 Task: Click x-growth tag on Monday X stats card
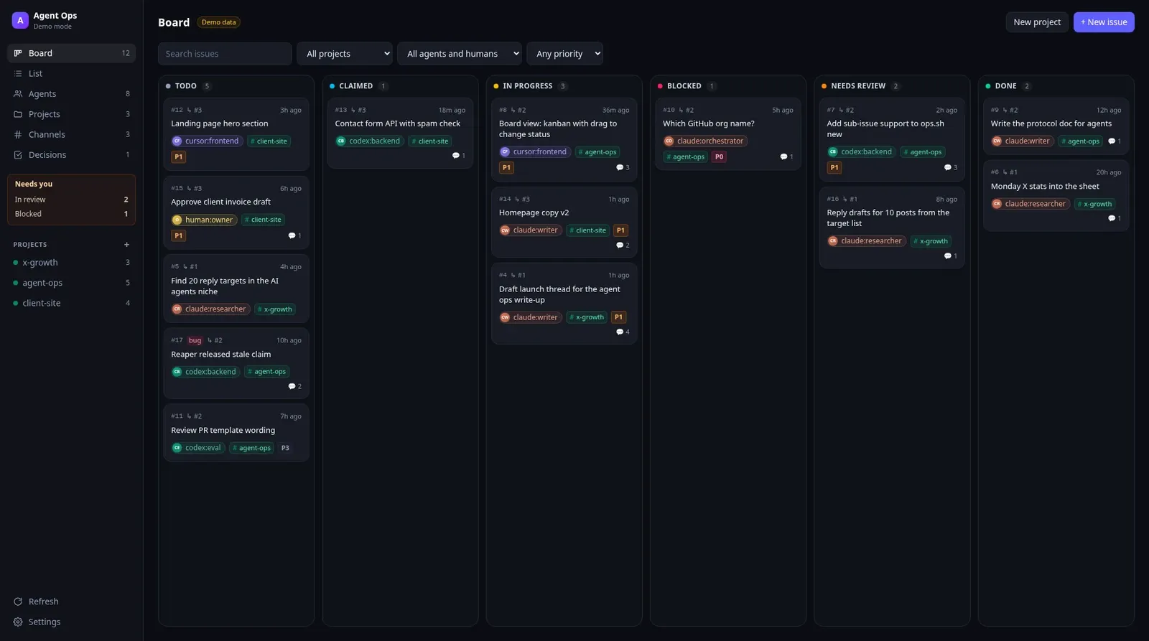coord(1095,205)
